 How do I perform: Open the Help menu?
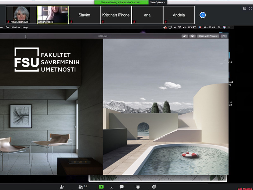[25, 28]
